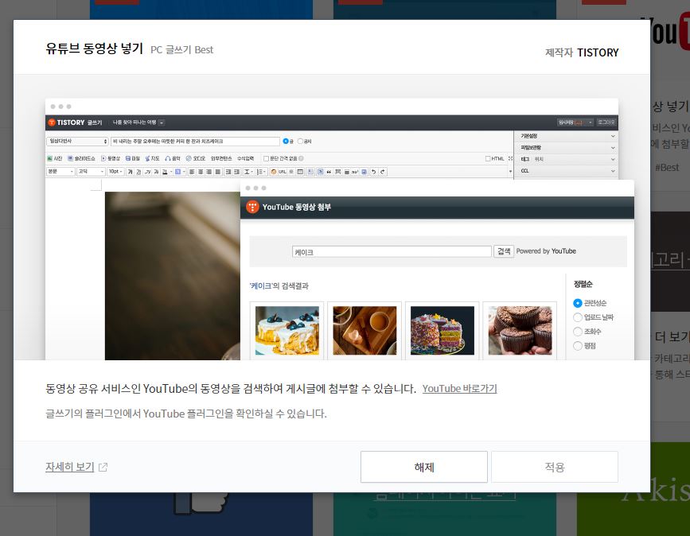Click the #Best tag behind the dialog
The height and width of the screenshot is (536, 690).
click(667, 168)
